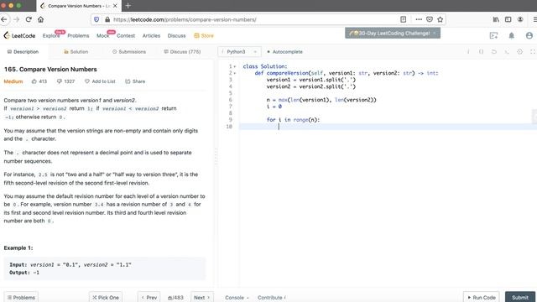Pick one random problem
537x302 pixels.
(106, 297)
